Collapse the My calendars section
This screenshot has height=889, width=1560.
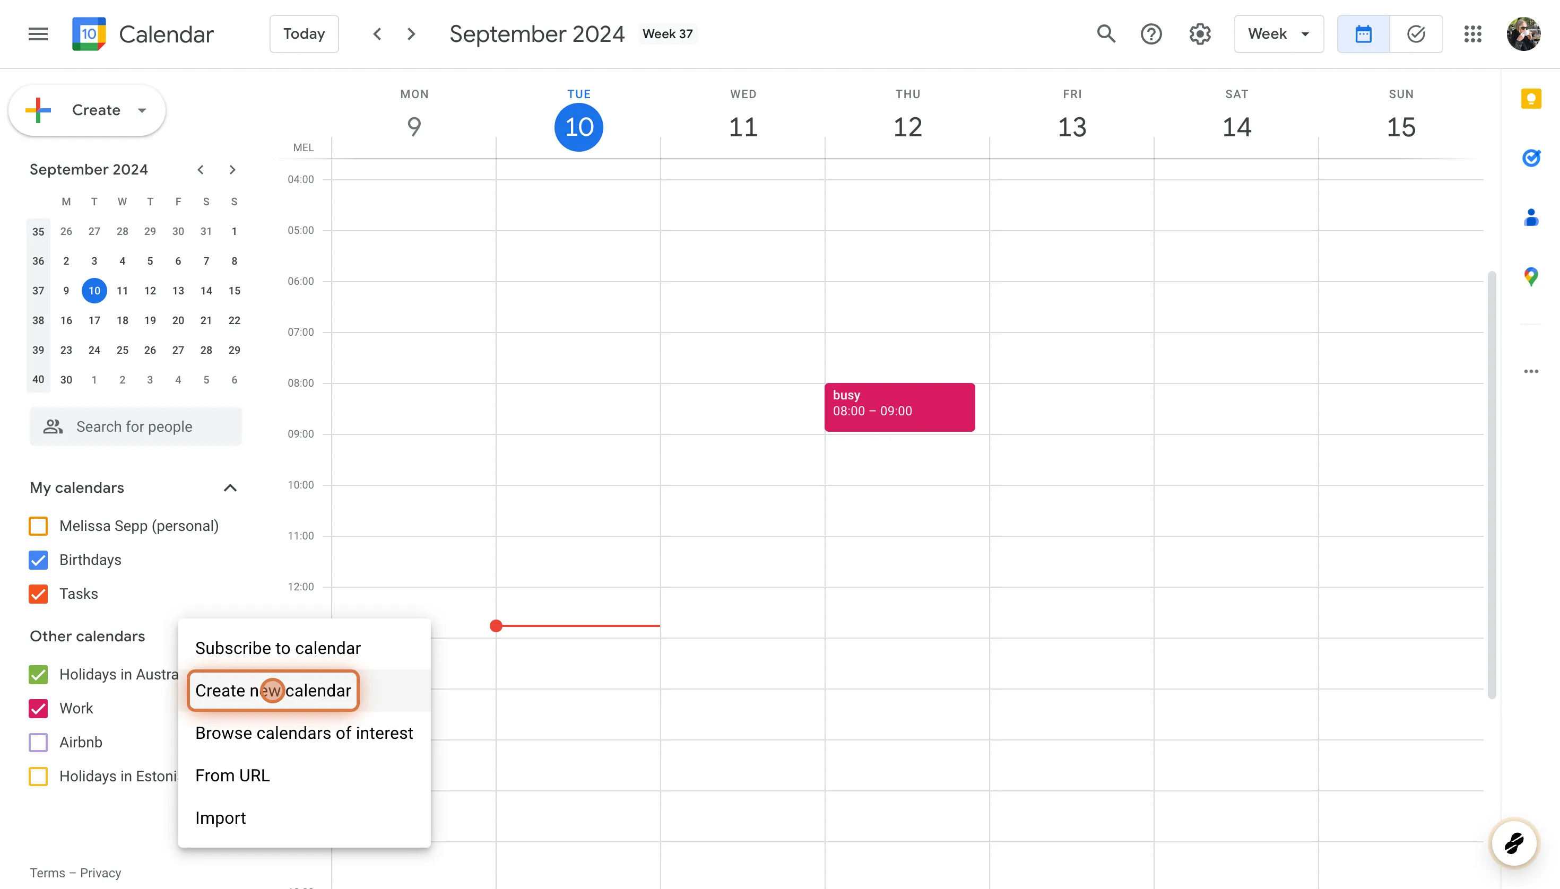point(230,488)
